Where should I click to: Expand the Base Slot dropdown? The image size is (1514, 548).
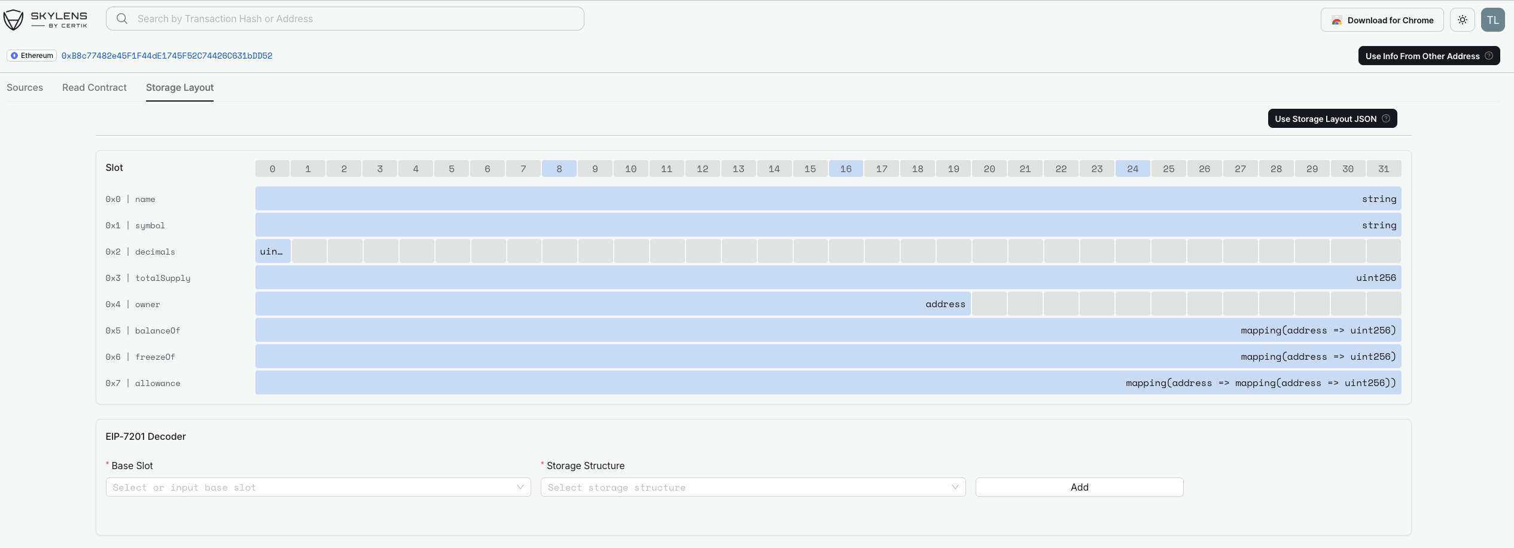tap(318, 487)
